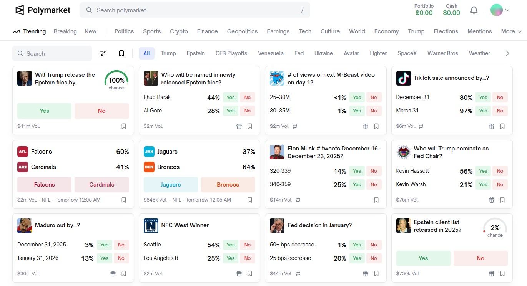Pick Broncos in Jaguars vs Broncos market
The width and height of the screenshot is (527, 286).
click(x=228, y=185)
